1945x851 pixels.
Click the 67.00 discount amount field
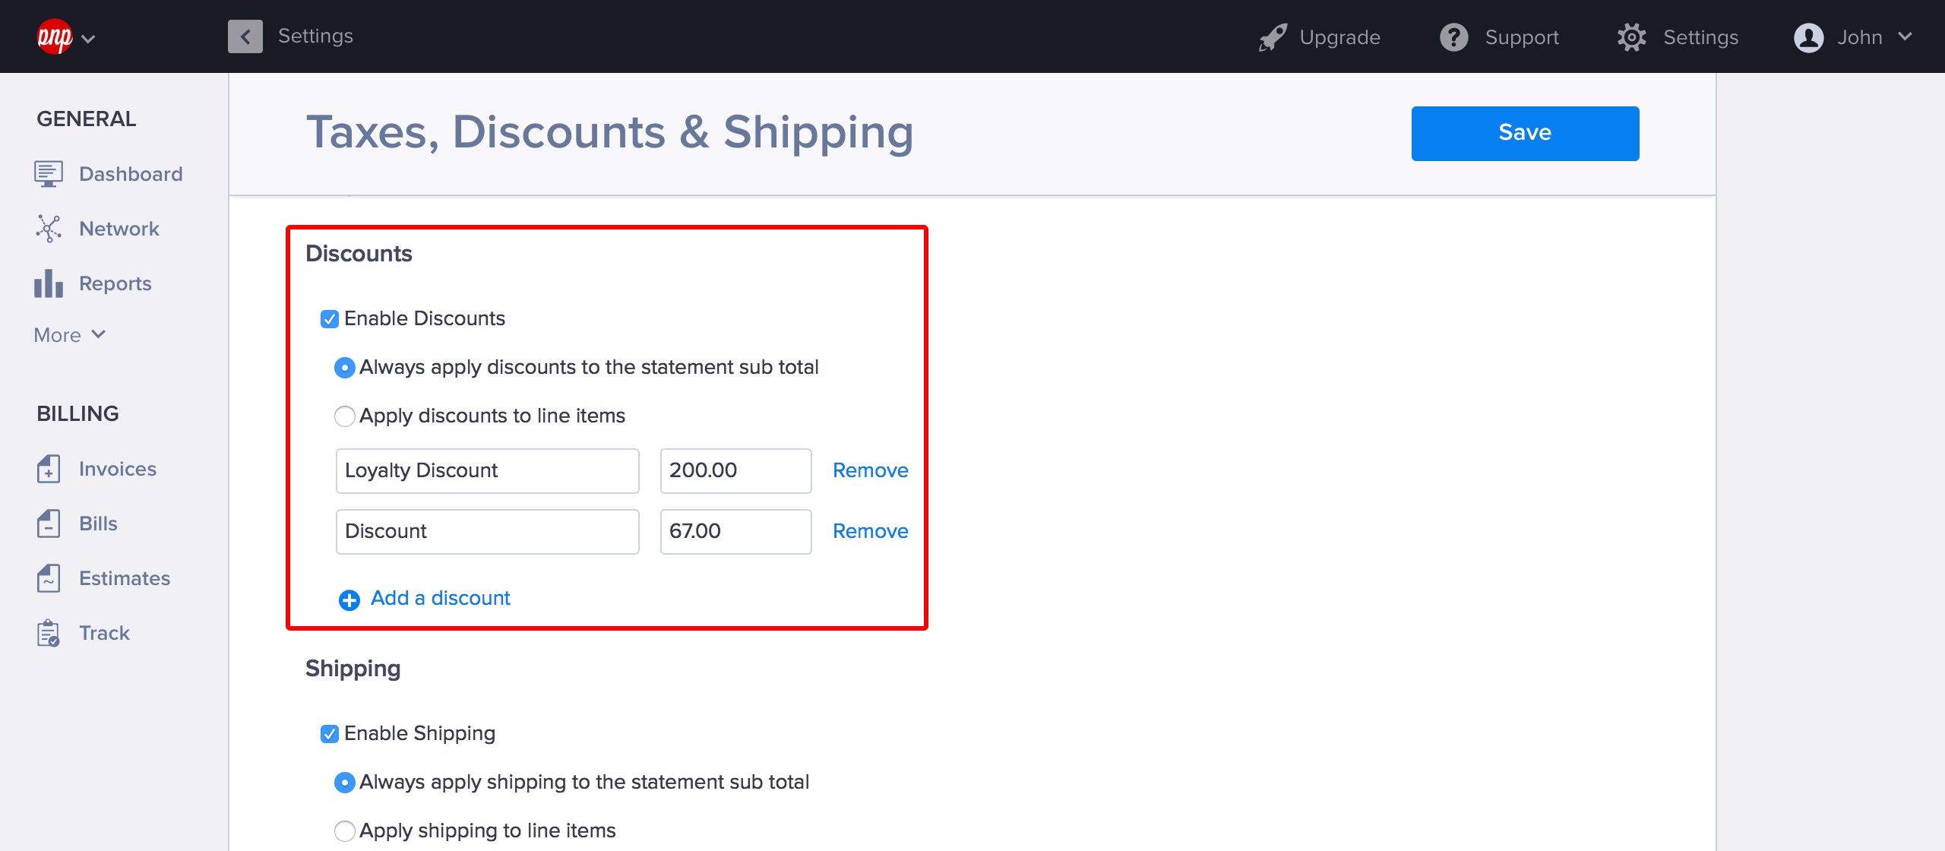point(735,531)
